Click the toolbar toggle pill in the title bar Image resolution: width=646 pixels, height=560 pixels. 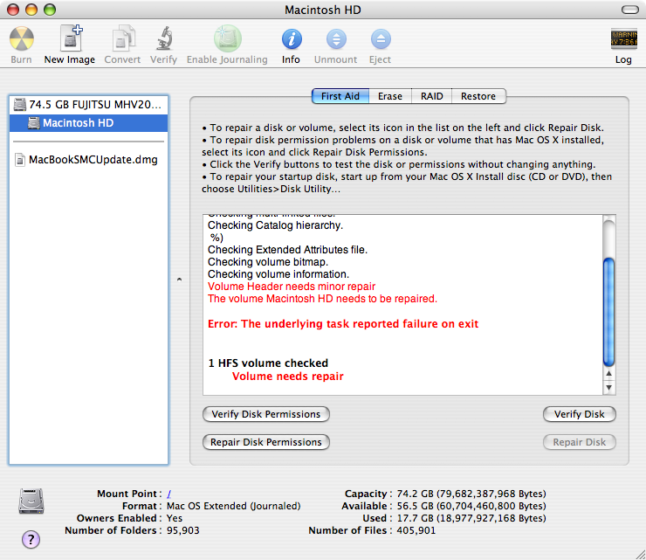(x=630, y=10)
